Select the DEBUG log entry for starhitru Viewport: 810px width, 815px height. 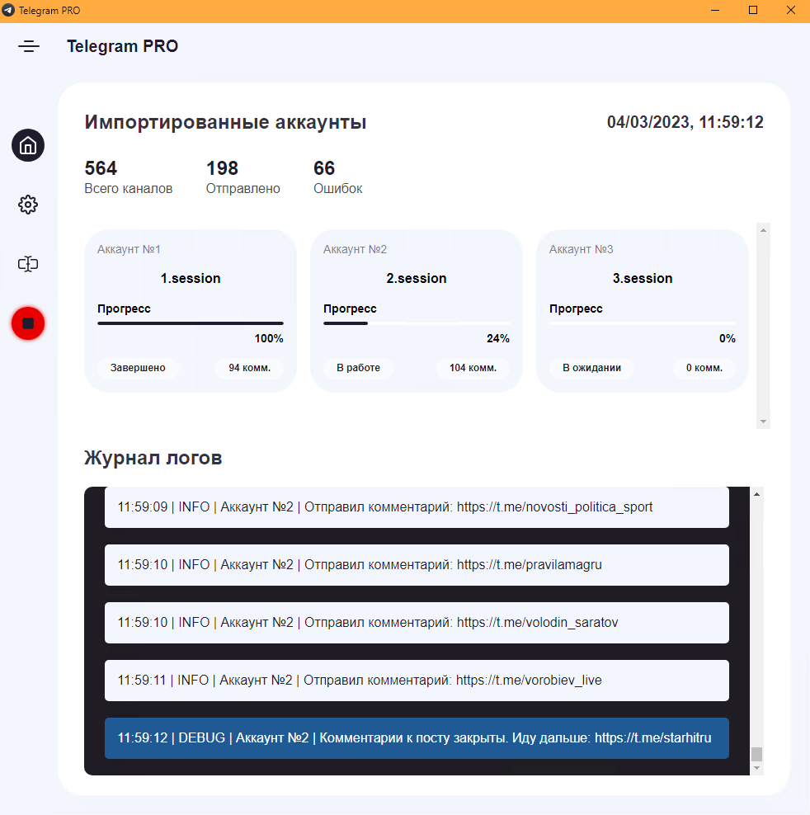pos(417,738)
